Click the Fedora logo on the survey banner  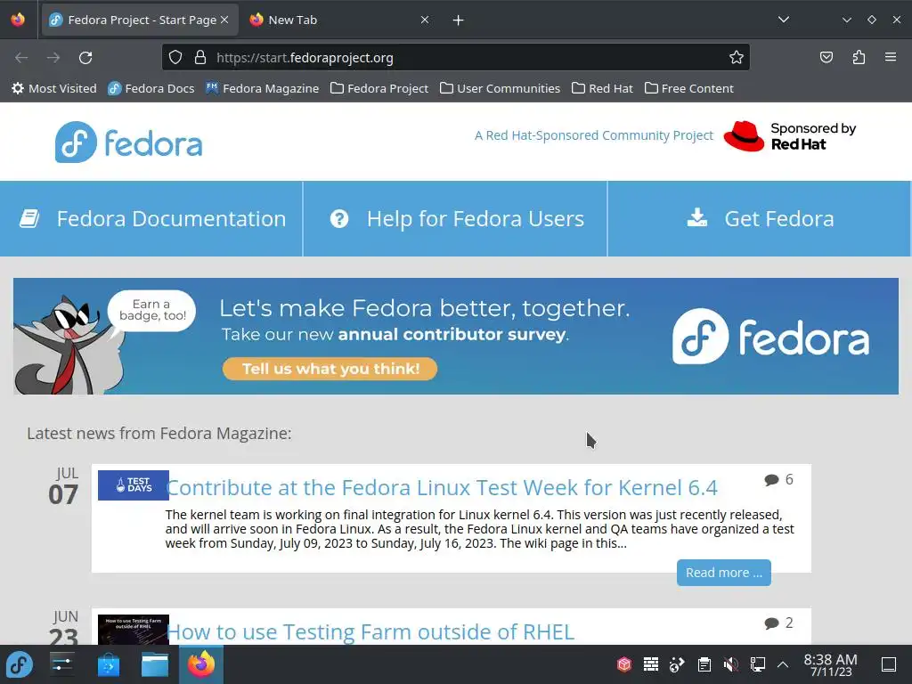pos(770,337)
